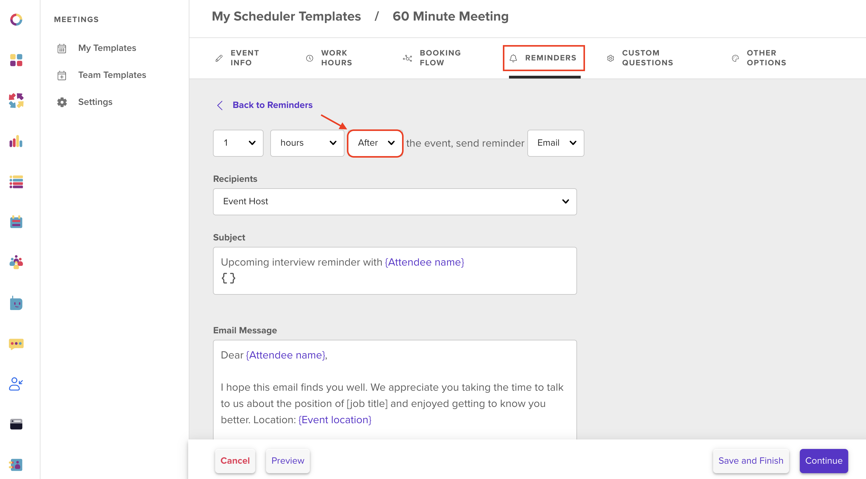Click the calendar-plus icon beside Team Templates

[x=62, y=75]
